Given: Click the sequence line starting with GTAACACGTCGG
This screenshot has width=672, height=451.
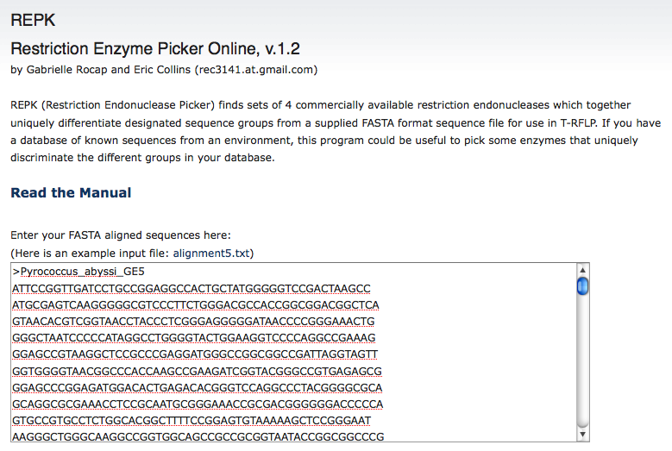Looking at the screenshot, I should tap(193, 322).
